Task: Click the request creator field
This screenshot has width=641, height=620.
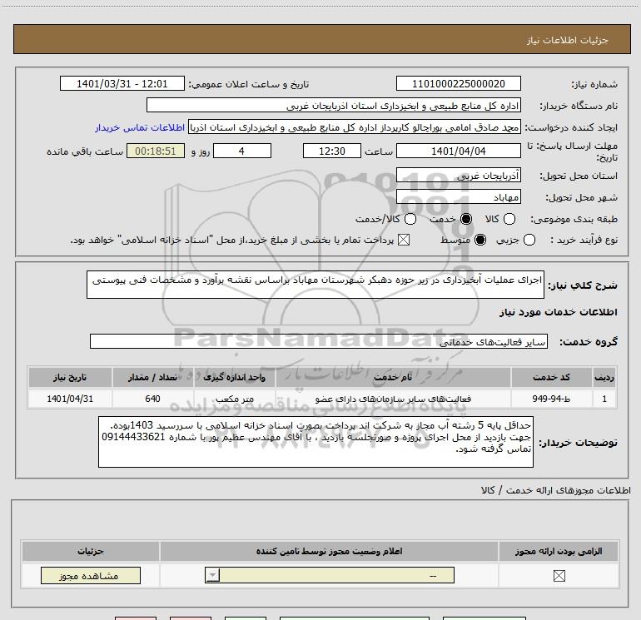Action: 355,127
